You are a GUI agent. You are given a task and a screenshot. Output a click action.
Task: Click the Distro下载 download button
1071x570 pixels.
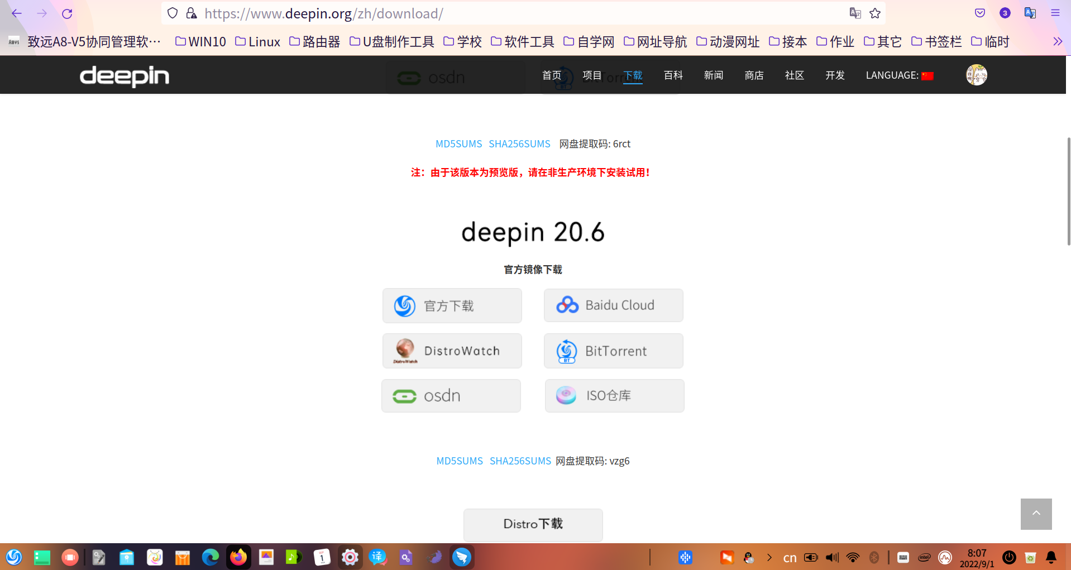(533, 525)
